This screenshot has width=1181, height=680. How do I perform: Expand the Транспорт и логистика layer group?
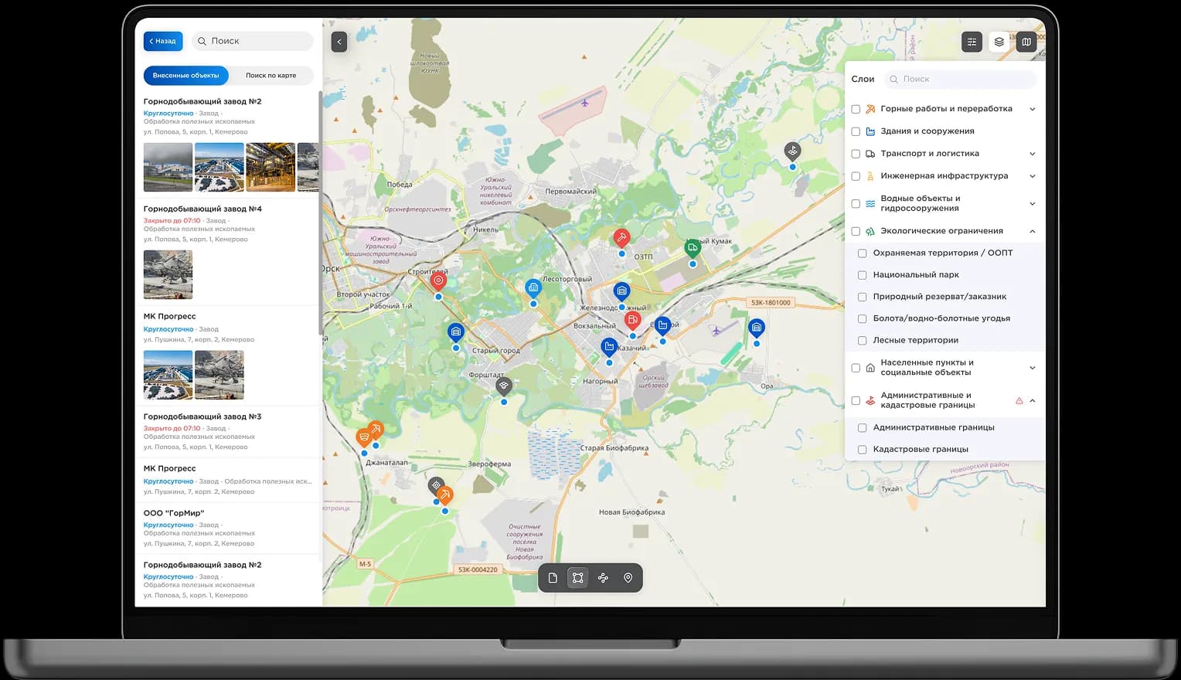pos(1032,154)
